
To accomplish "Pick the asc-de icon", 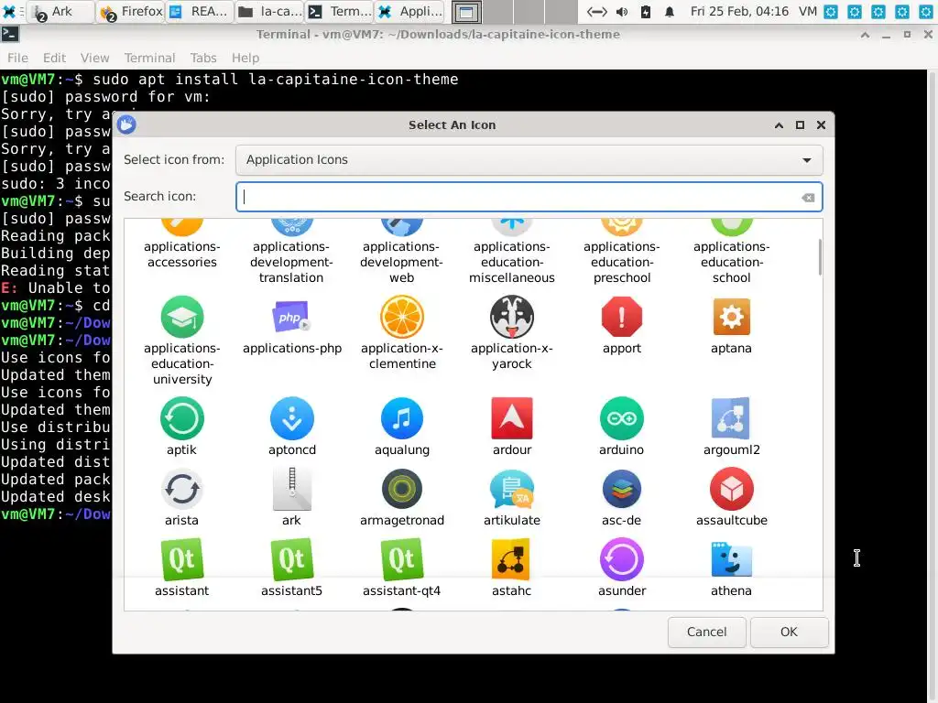I will [622, 489].
